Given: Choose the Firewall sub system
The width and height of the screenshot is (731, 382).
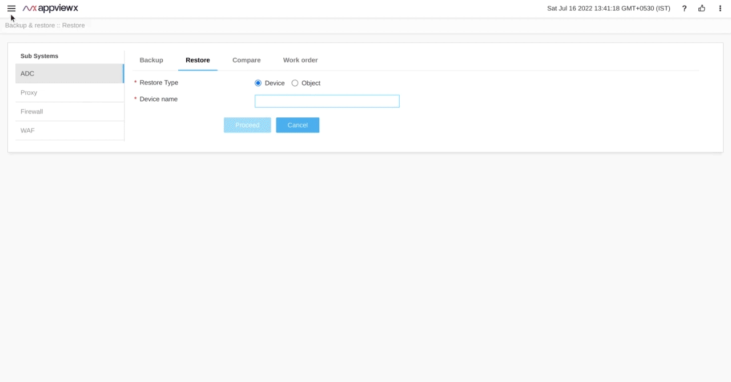Looking at the screenshot, I should [x=69, y=111].
